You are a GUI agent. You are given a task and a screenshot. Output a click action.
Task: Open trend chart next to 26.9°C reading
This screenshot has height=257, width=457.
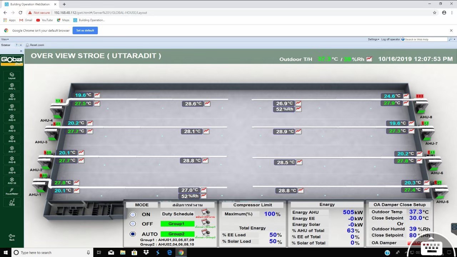(298, 104)
